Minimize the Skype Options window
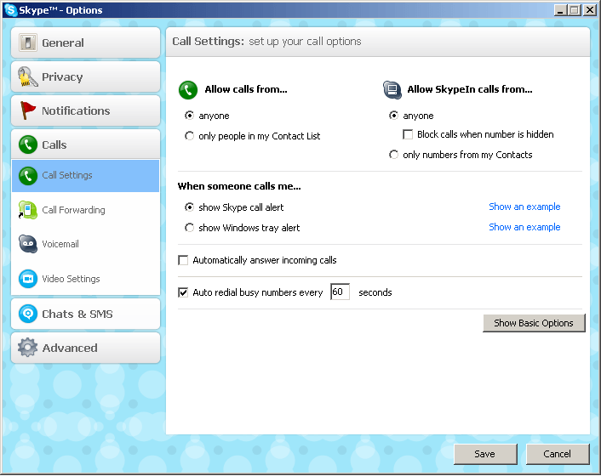 click(560, 10)
